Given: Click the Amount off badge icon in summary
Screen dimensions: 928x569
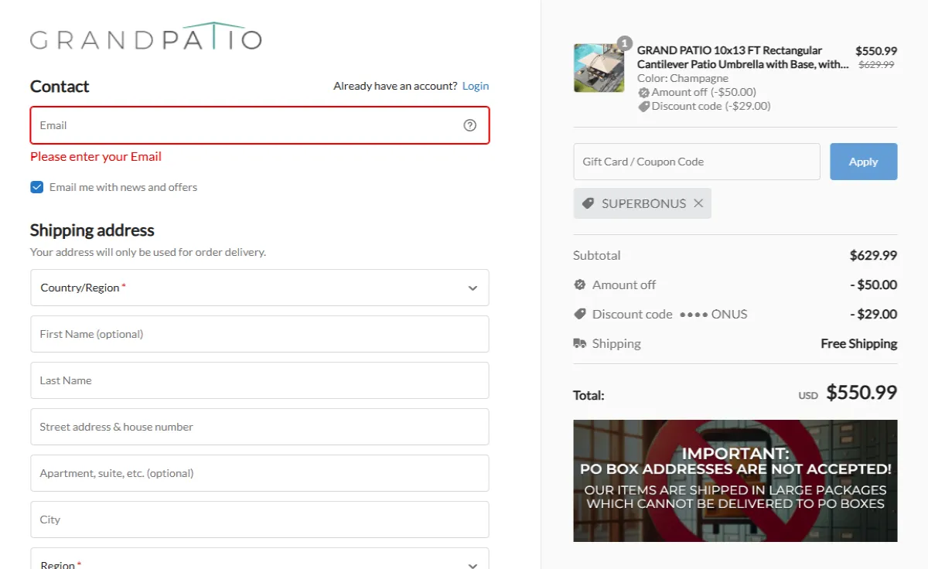Looking at the screenshot, I should tap(580, 284).
